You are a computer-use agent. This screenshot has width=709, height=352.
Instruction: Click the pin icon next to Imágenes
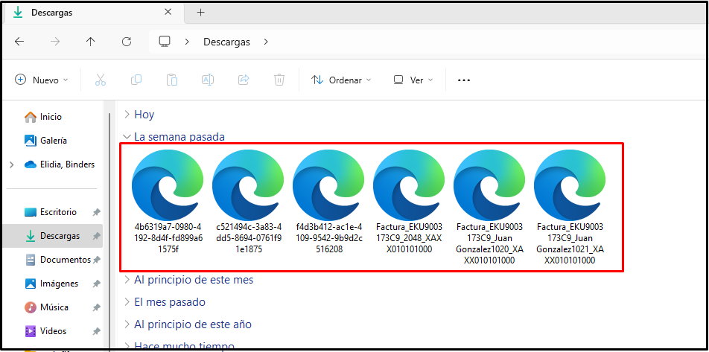coord(96,284)
